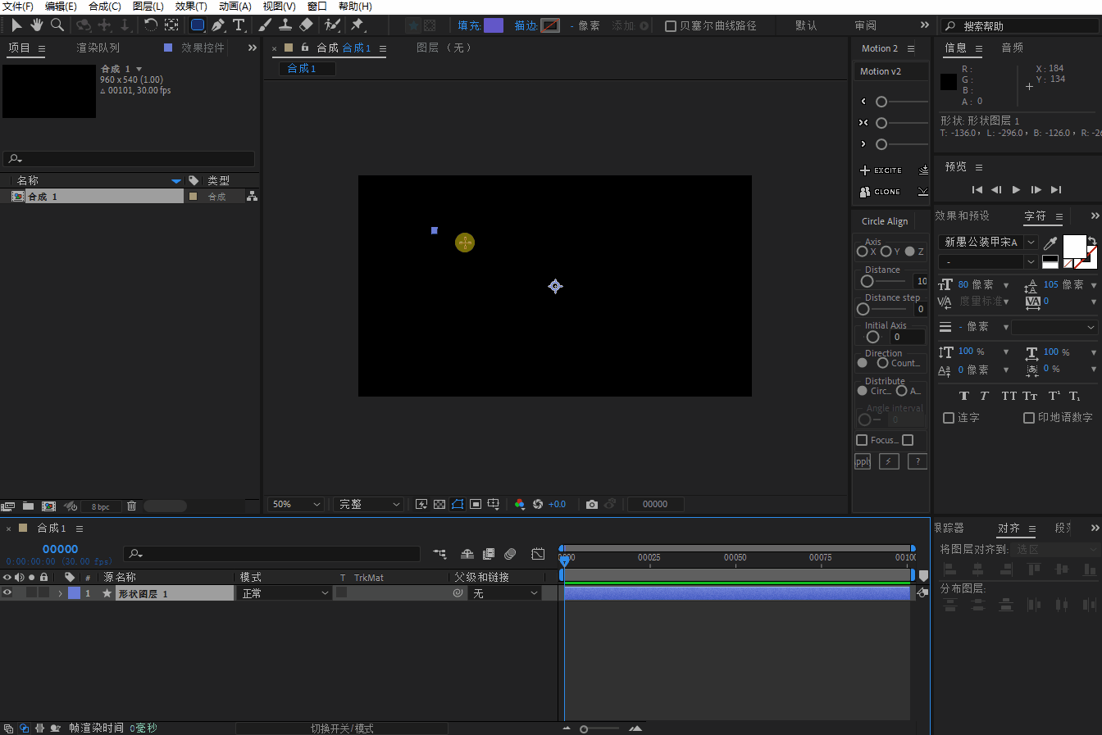Open the grid and guide options icon
Image resolution: width=1102 pixels, height=735 pixels.
coord(494,504)
